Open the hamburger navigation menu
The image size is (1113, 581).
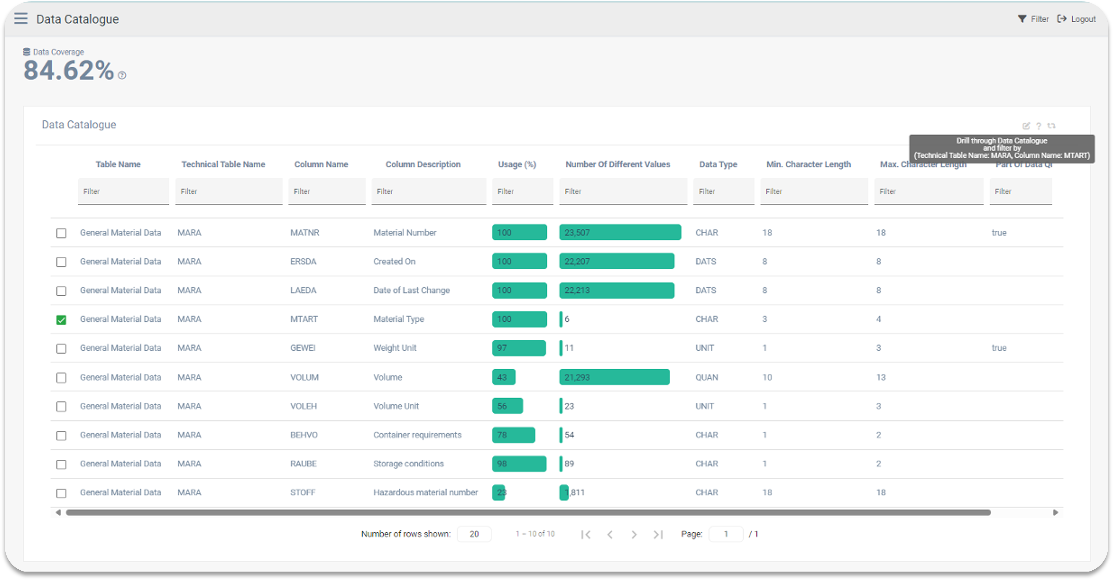(x=20, y=19)
